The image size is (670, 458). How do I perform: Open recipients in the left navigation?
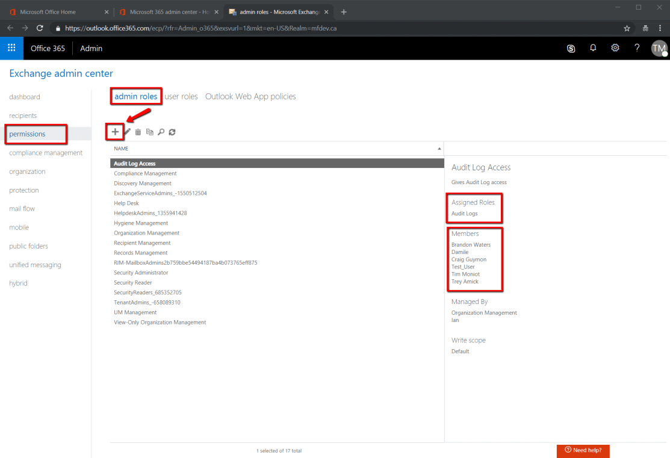(23, 116)
